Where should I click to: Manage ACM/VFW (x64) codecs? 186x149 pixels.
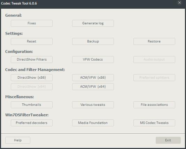pos(93,87)
